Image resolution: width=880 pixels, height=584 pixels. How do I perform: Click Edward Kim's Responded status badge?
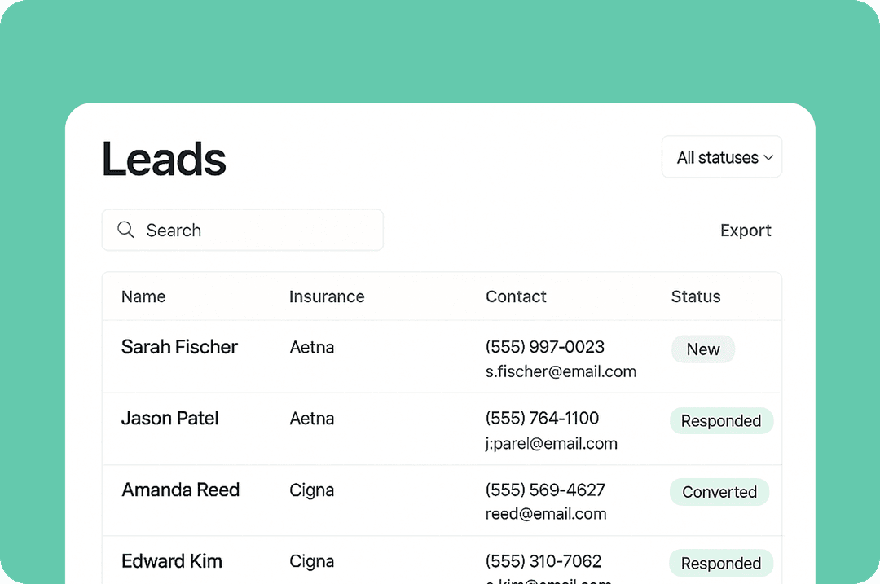[721, 564]
